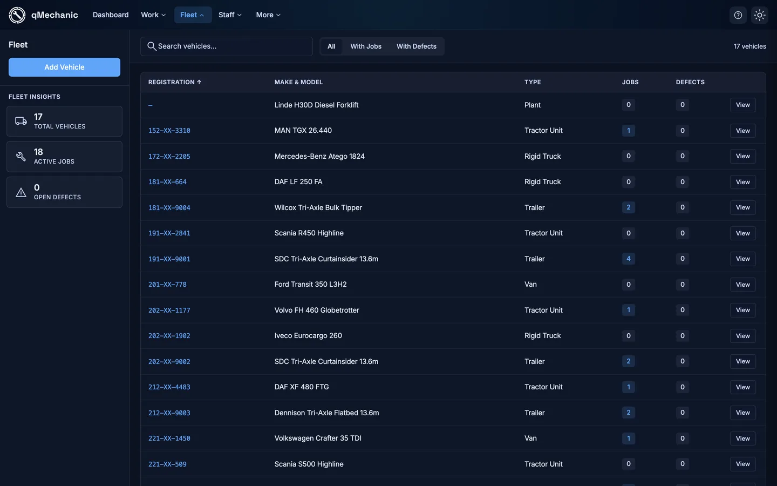777x486 pixels.
Task: Click the sort arrow beside Registration header
Action: [199, 82]
